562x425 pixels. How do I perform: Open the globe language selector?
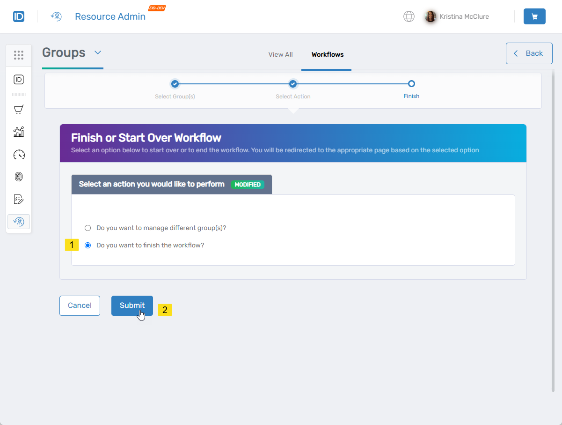pyautogui.click(x=409, y=16)
